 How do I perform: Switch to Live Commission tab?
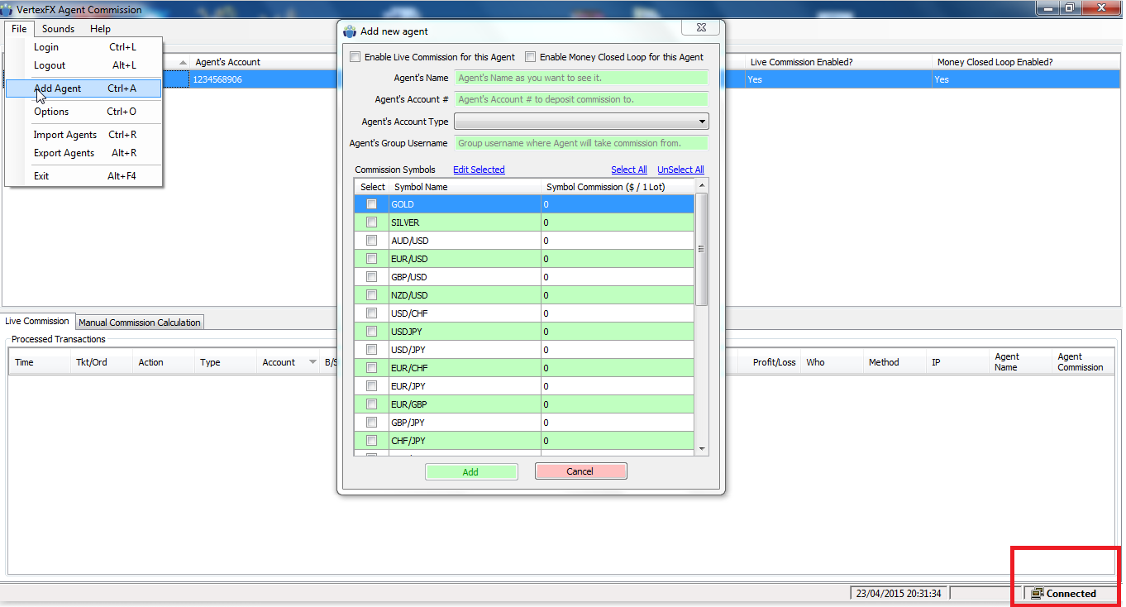click(x=38, y=322)
